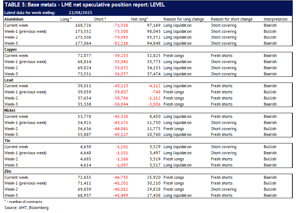Select the 'Copper' section heading

tap(10, 49)
